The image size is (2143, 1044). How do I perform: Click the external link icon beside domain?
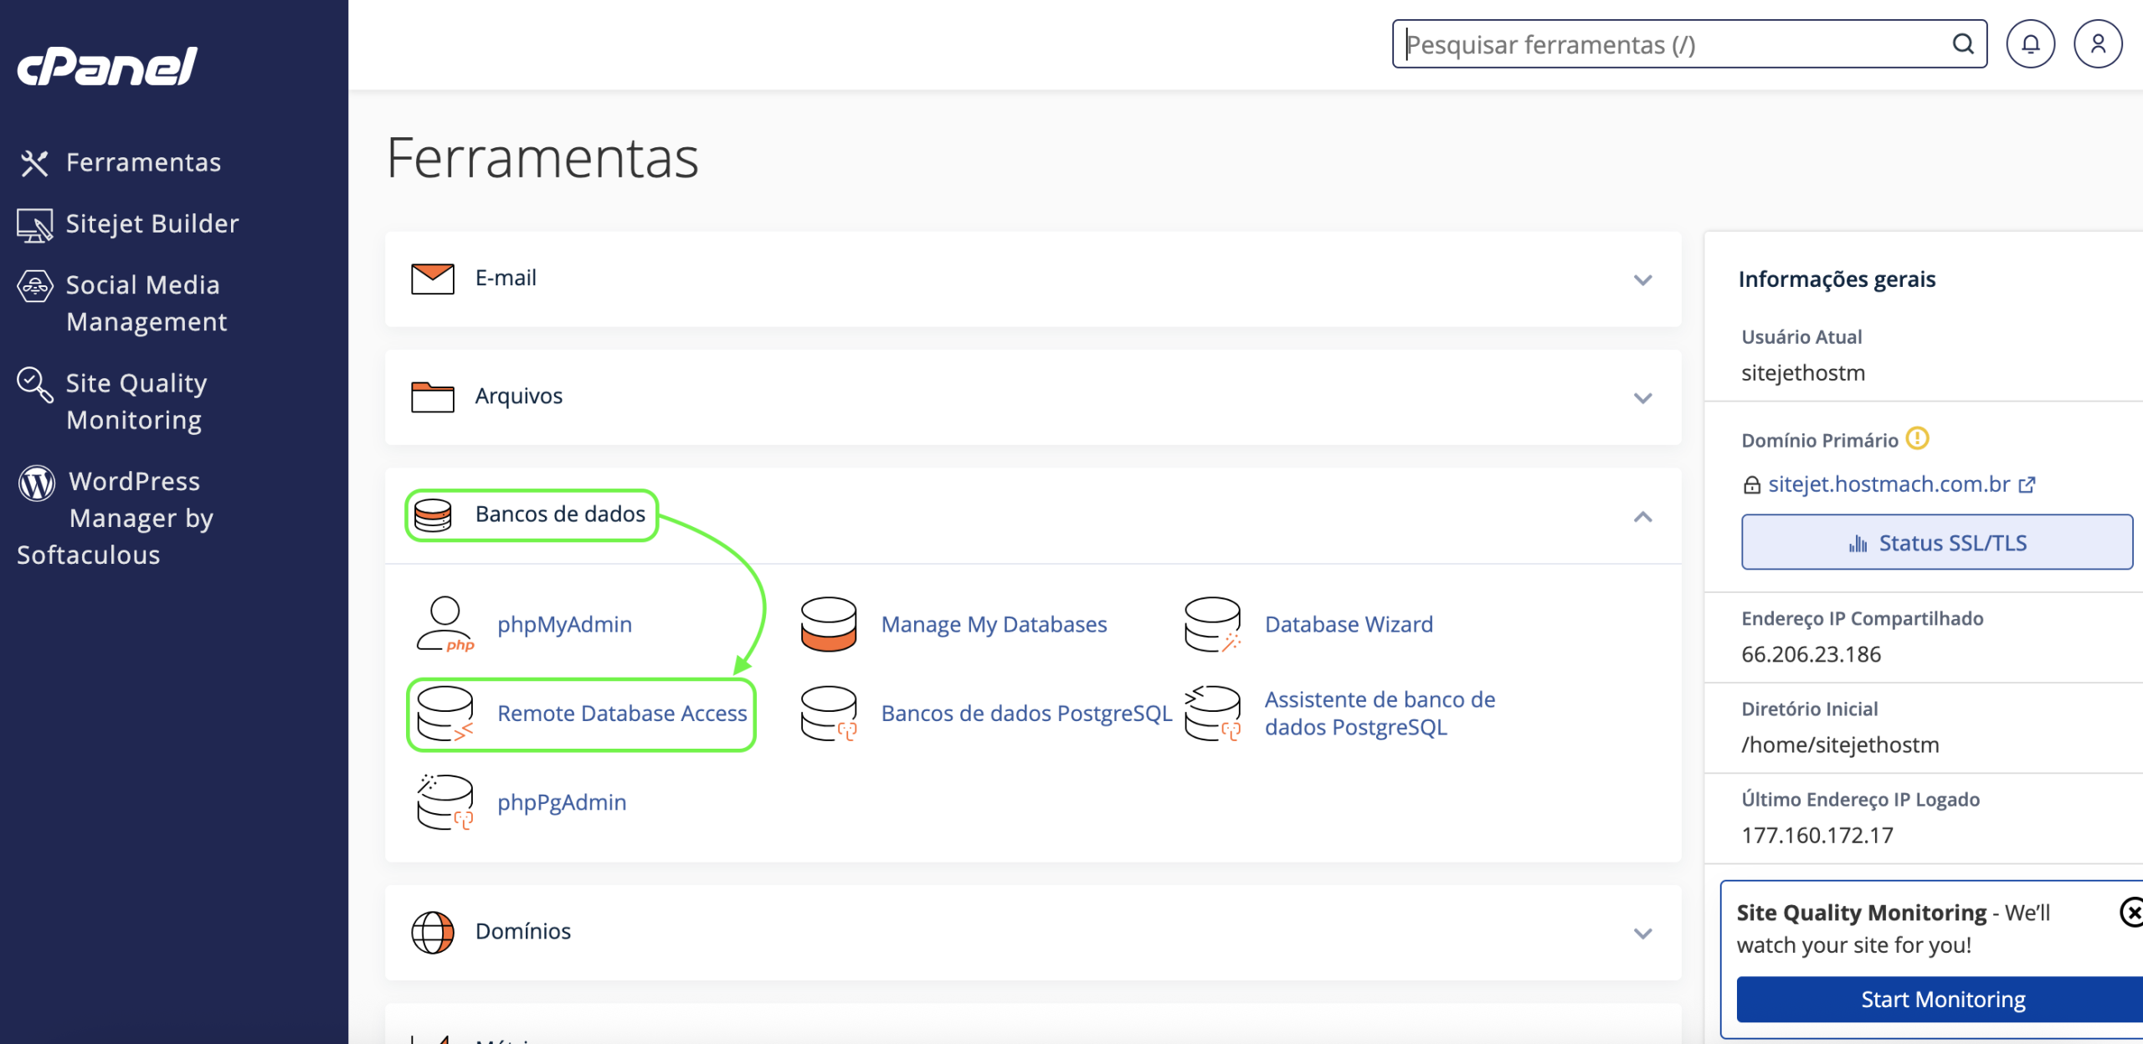pos(2027,484)
